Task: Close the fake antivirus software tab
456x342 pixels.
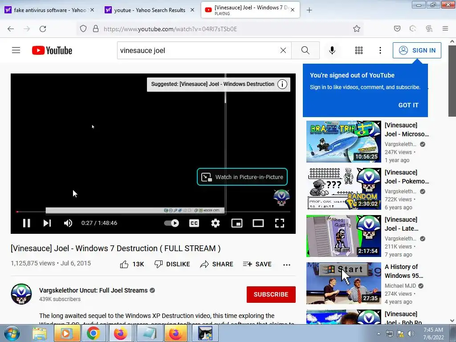Action: click(x=92, y=10)
